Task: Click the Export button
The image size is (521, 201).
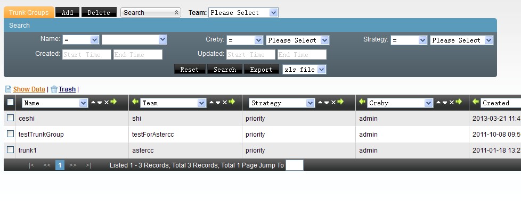Action: click(x=261, y=69)
